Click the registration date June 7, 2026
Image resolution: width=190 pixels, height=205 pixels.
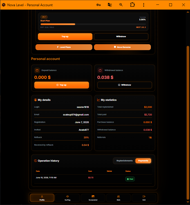tap(82, 122)
